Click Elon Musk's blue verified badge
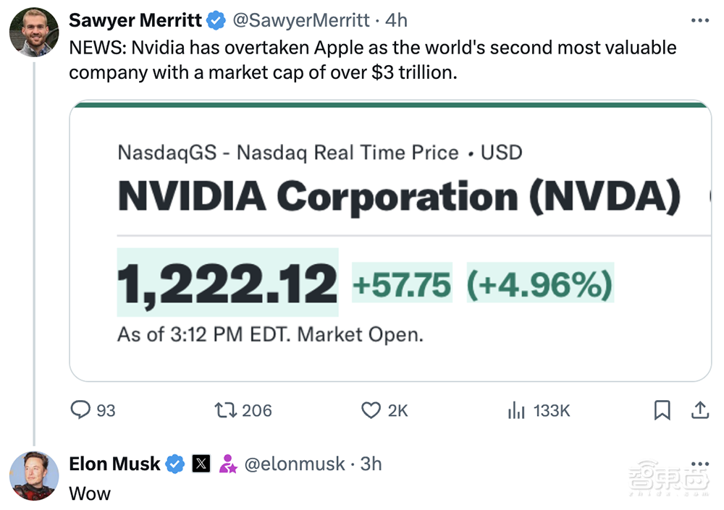 [175, 464]
